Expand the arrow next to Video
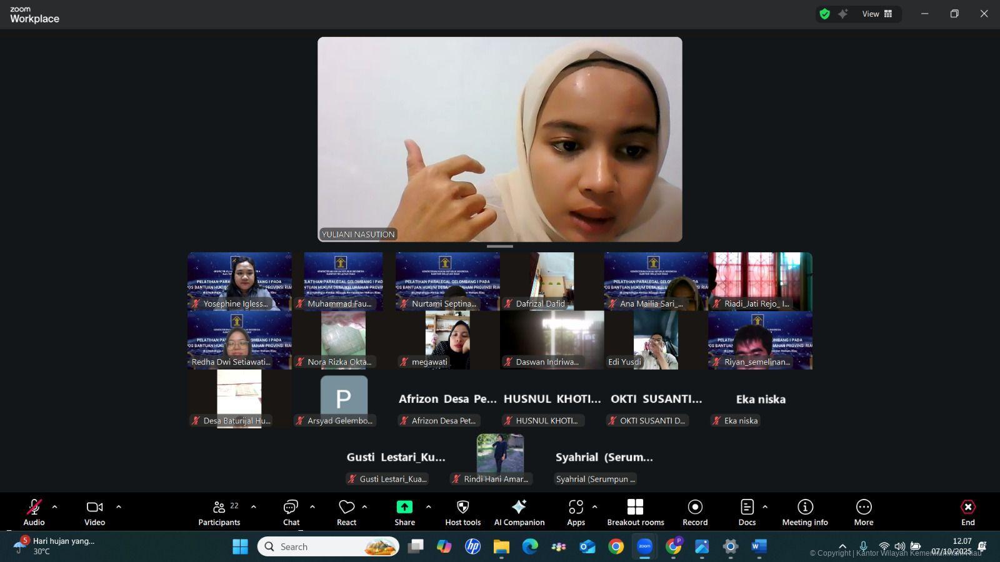 119,507
